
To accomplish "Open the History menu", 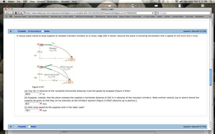I will tap(41, 2).
